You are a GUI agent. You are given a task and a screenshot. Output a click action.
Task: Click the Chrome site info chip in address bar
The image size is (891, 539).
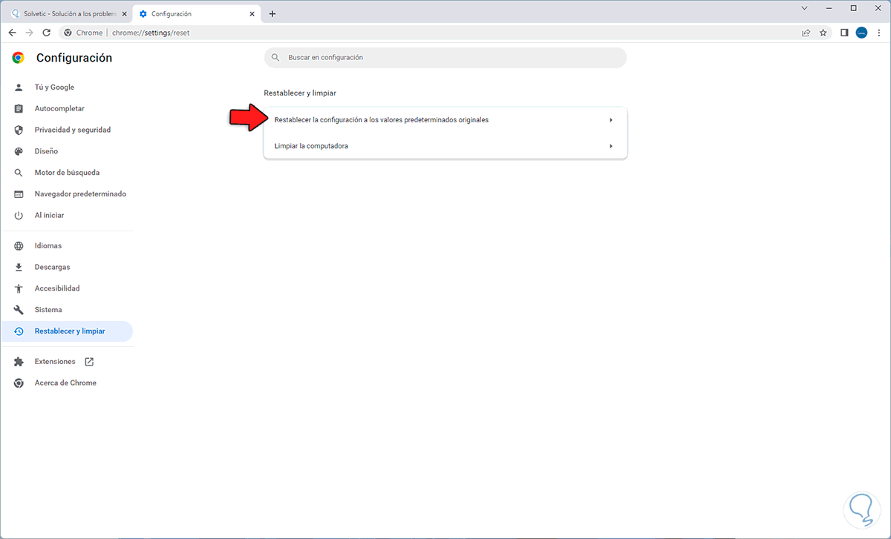pyautogui.click(x=84, y=33)
